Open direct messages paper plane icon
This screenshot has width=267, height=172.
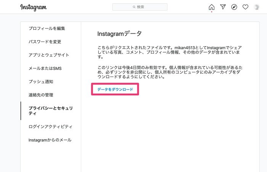[223, 7]
